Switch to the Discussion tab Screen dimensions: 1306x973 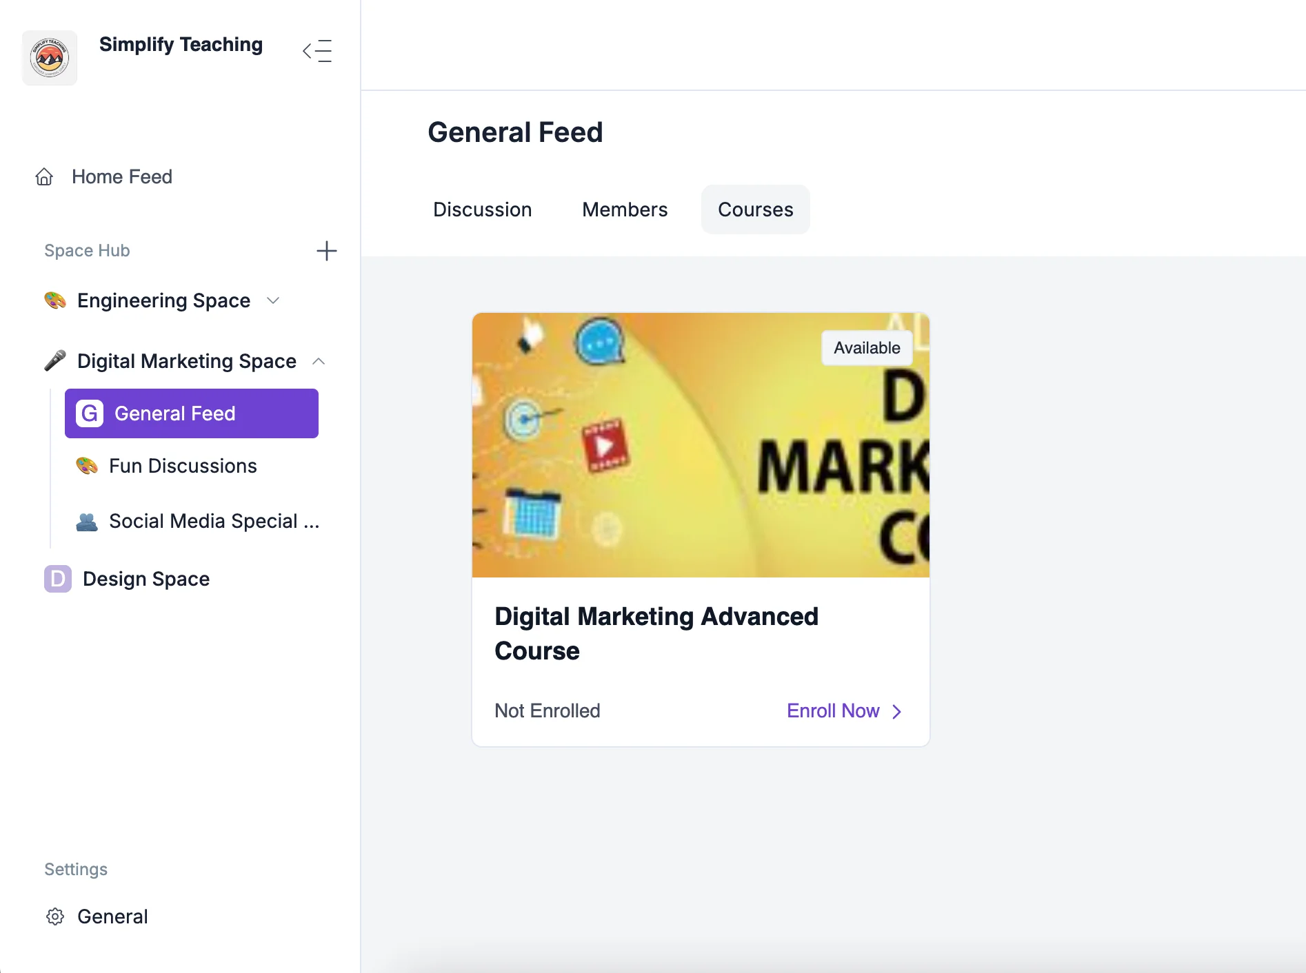(482, 209)
